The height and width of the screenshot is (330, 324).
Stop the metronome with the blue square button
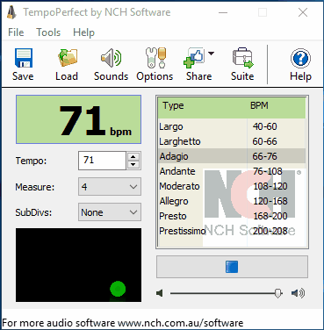pyautogui.click(x=232, y=267)
